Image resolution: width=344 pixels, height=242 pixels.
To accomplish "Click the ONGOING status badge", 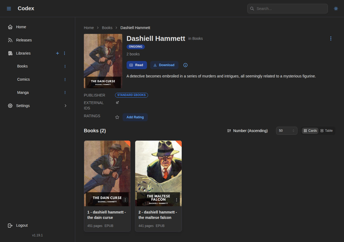I will click(x=136, y=47).
